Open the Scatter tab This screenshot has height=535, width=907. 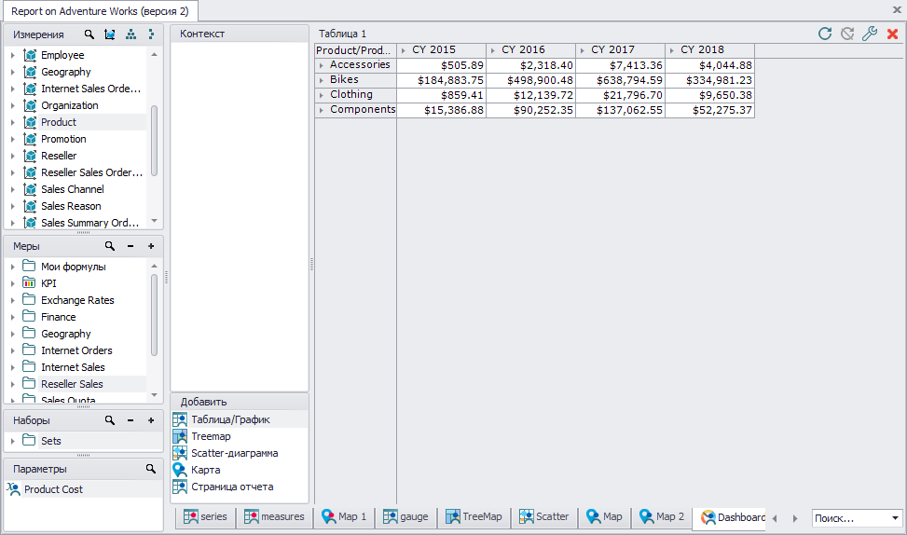(x=544, y=517)
